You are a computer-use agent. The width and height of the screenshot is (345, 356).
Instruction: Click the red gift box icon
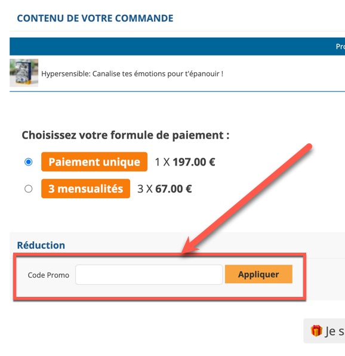tap(316, 330)
